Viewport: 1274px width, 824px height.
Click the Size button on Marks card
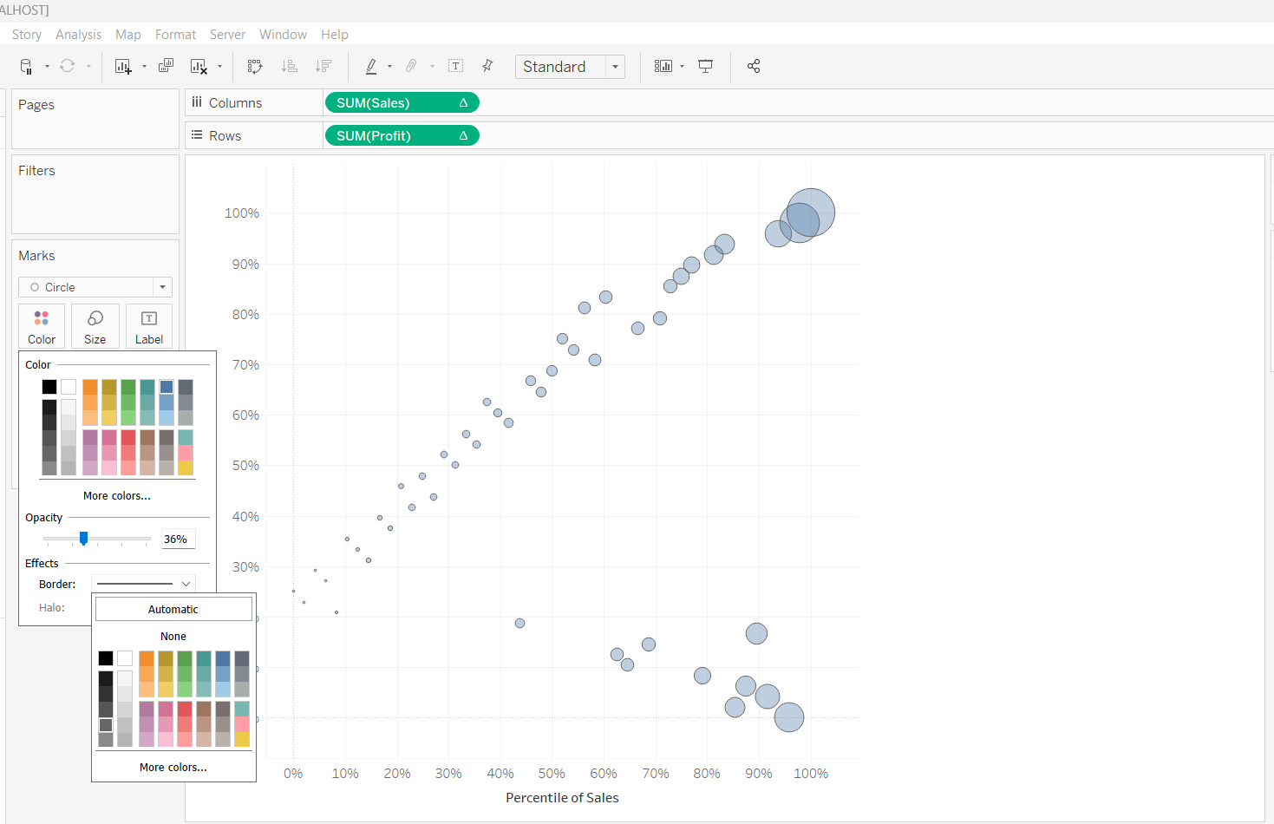95,326
